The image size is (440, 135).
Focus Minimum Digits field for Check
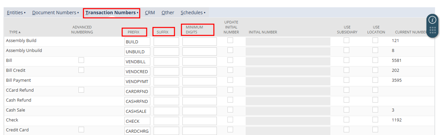coord(199,121)
